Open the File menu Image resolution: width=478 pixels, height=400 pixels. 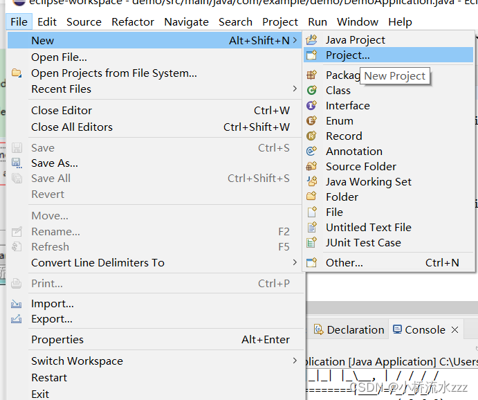[x=19, y=22]
